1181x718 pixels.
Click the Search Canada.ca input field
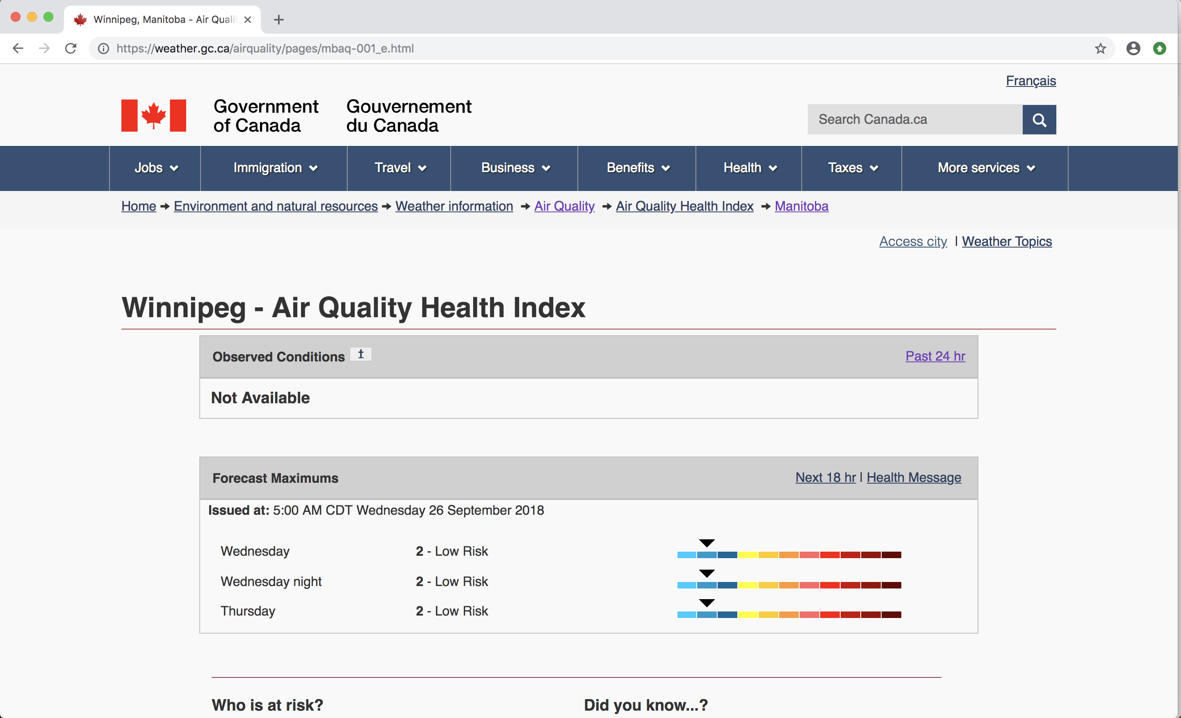click(914, 119)
